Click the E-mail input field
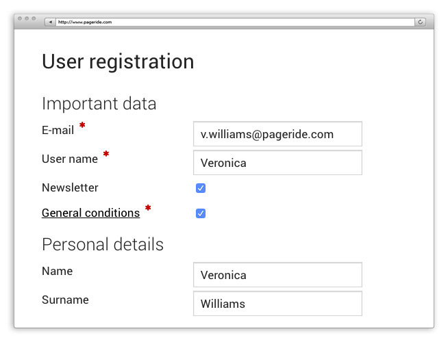Image resolution: width=448 pixels, height=342 pixels. click(x=277, y=134)
